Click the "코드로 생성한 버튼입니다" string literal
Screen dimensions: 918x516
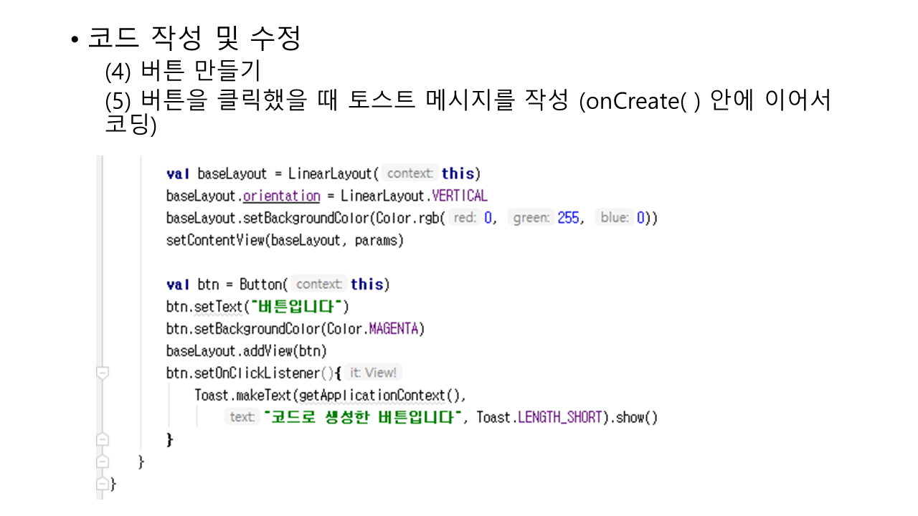(x=362, y=417)
